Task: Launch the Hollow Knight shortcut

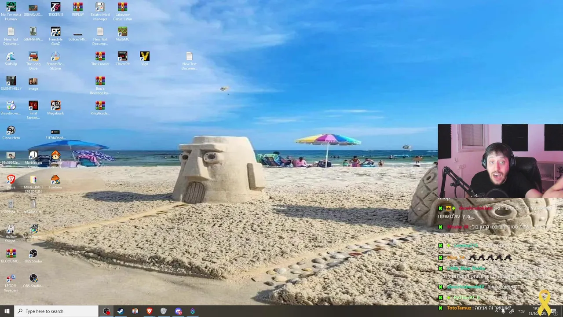Action: click(x=11, y=233)
